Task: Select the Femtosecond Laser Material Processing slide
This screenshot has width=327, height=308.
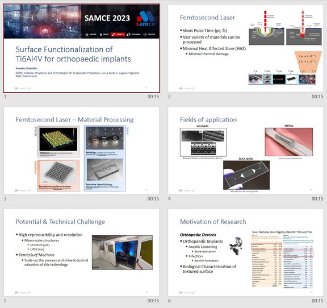Action: [x=81, y=151]
